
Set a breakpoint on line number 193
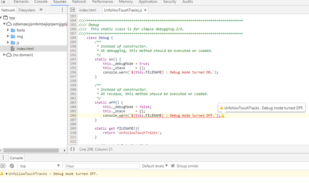tap(73, 59)
